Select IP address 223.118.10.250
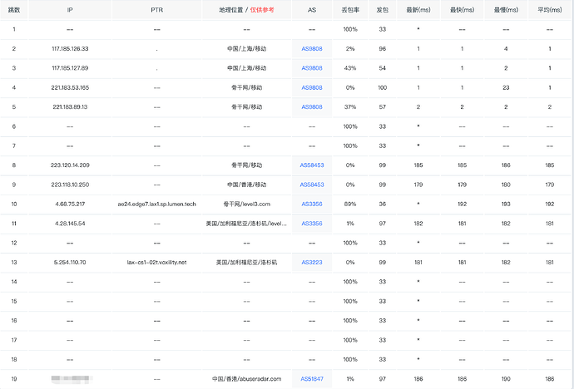Viewport: 574px width, 389px height. 70,185
